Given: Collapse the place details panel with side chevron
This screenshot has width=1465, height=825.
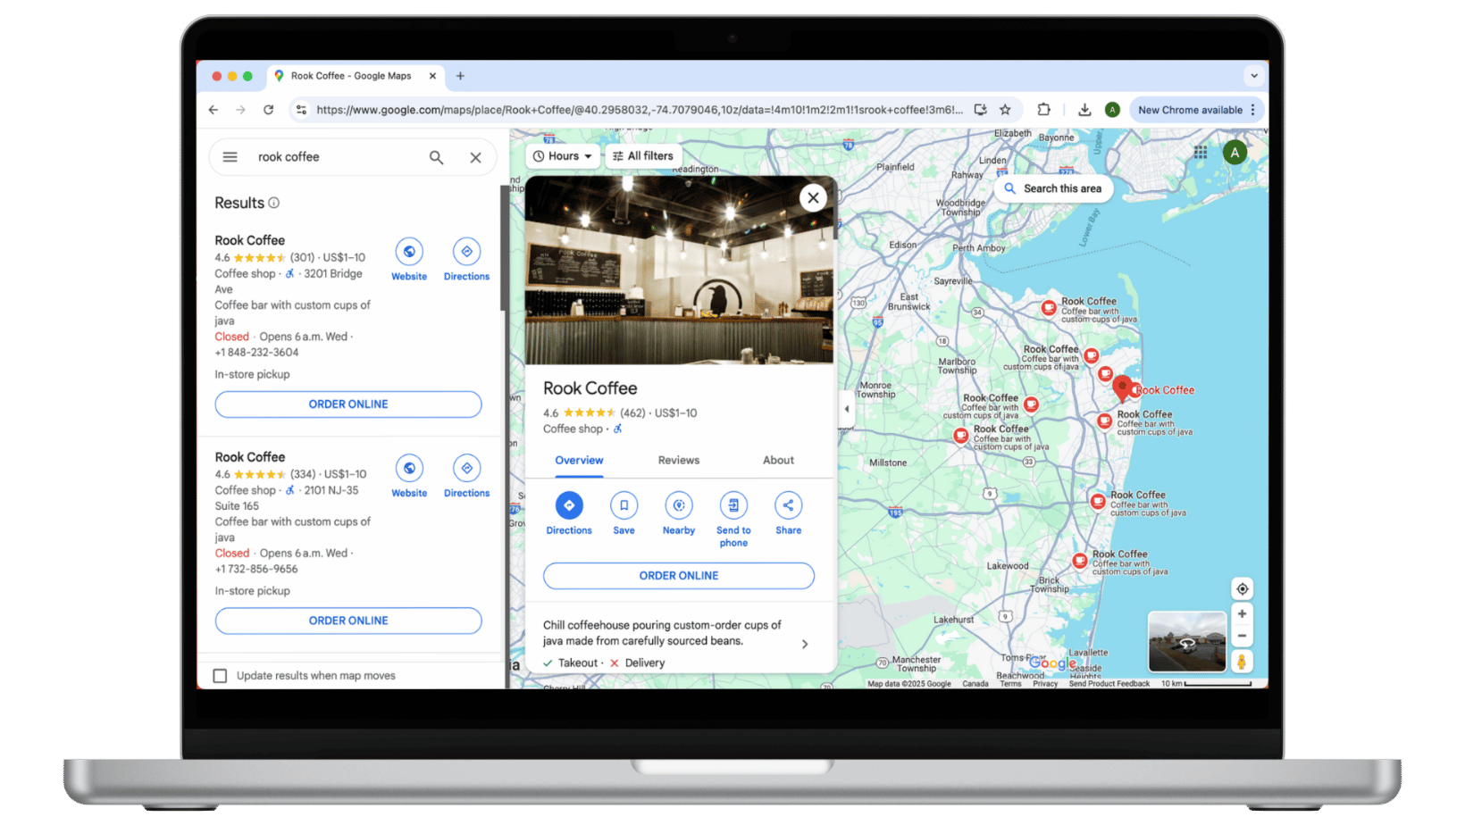Looking at the screenshot, I should (x=846, y=408).
